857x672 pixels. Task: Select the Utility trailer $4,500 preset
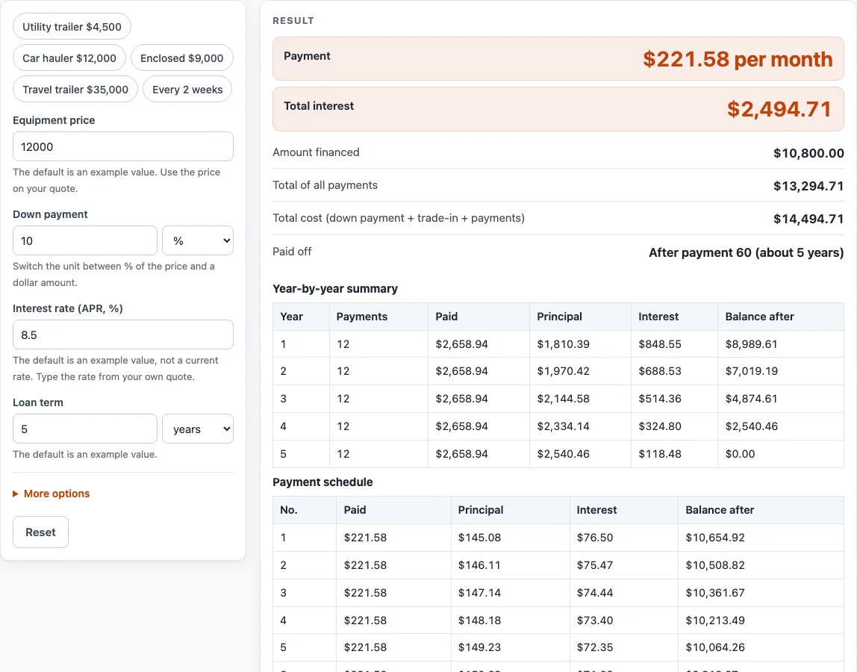coord(72,27)
